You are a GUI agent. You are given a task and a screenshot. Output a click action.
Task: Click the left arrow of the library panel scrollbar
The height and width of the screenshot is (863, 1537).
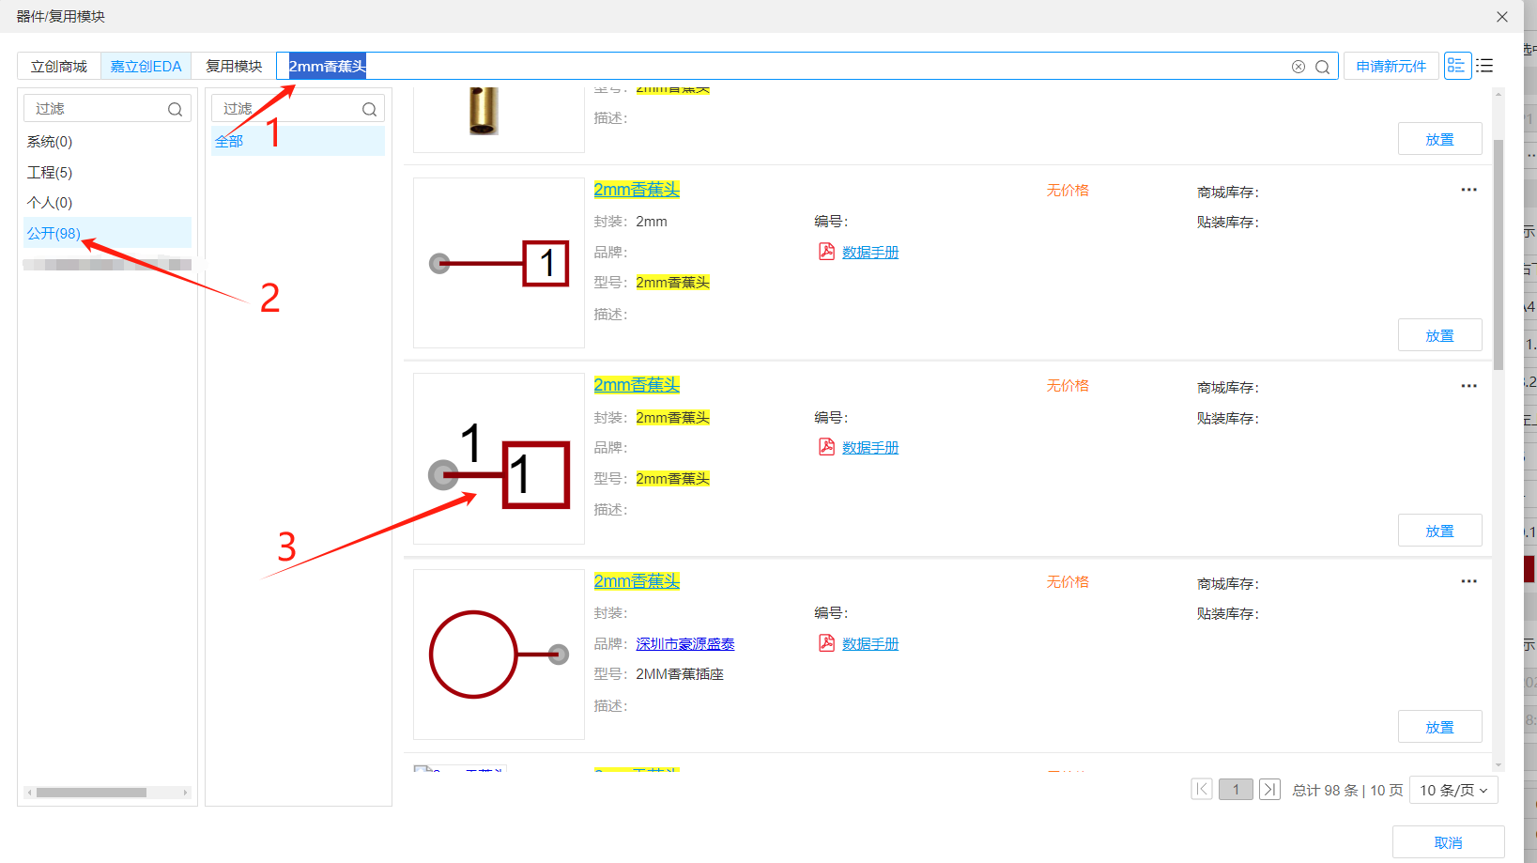(29, 793)
